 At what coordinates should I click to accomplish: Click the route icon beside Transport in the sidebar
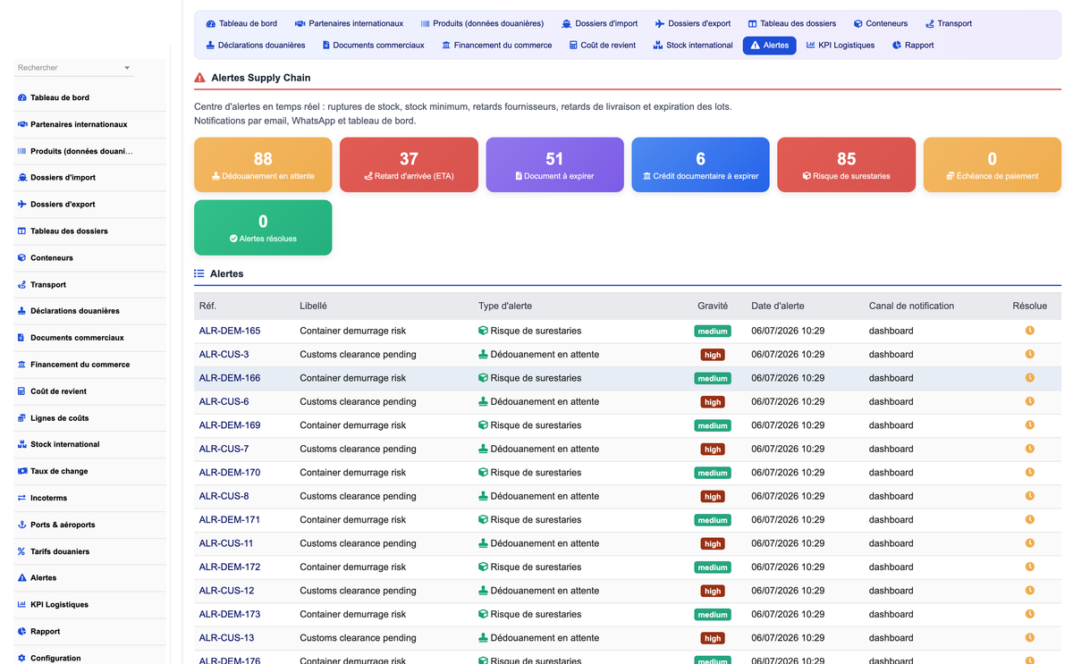(21, 284)
